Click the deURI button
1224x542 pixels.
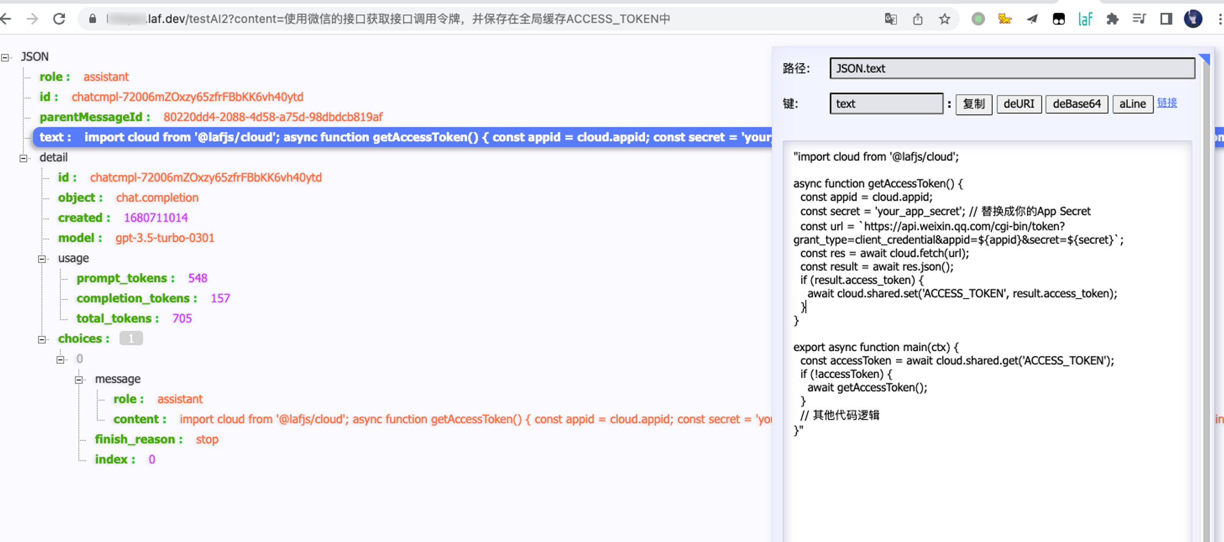tap(1019, 104)
